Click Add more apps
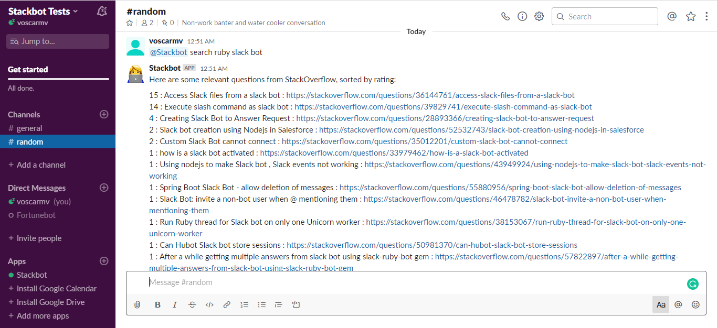717x328 pixels. click(x=39, y=316)
